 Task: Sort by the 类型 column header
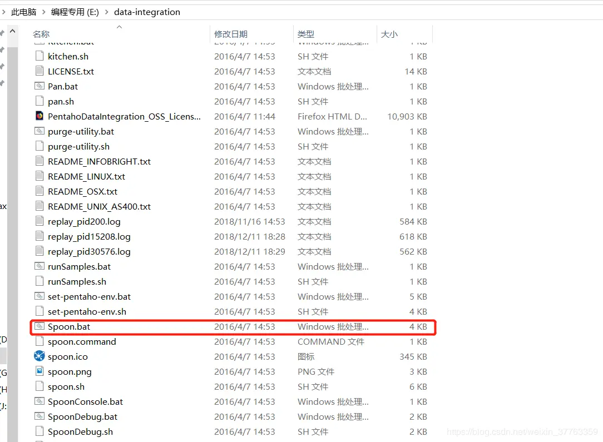tap(306, 34)
